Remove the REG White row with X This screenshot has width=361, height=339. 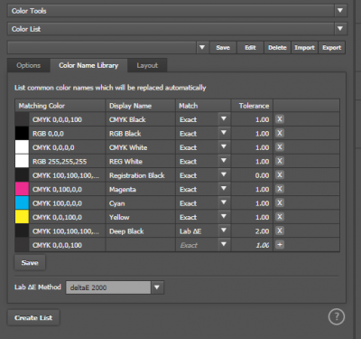point(280,161)
